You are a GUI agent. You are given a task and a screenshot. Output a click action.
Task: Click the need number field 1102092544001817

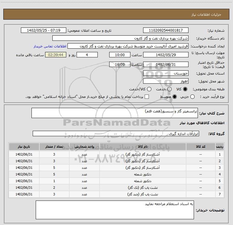(x=166, y=30)
